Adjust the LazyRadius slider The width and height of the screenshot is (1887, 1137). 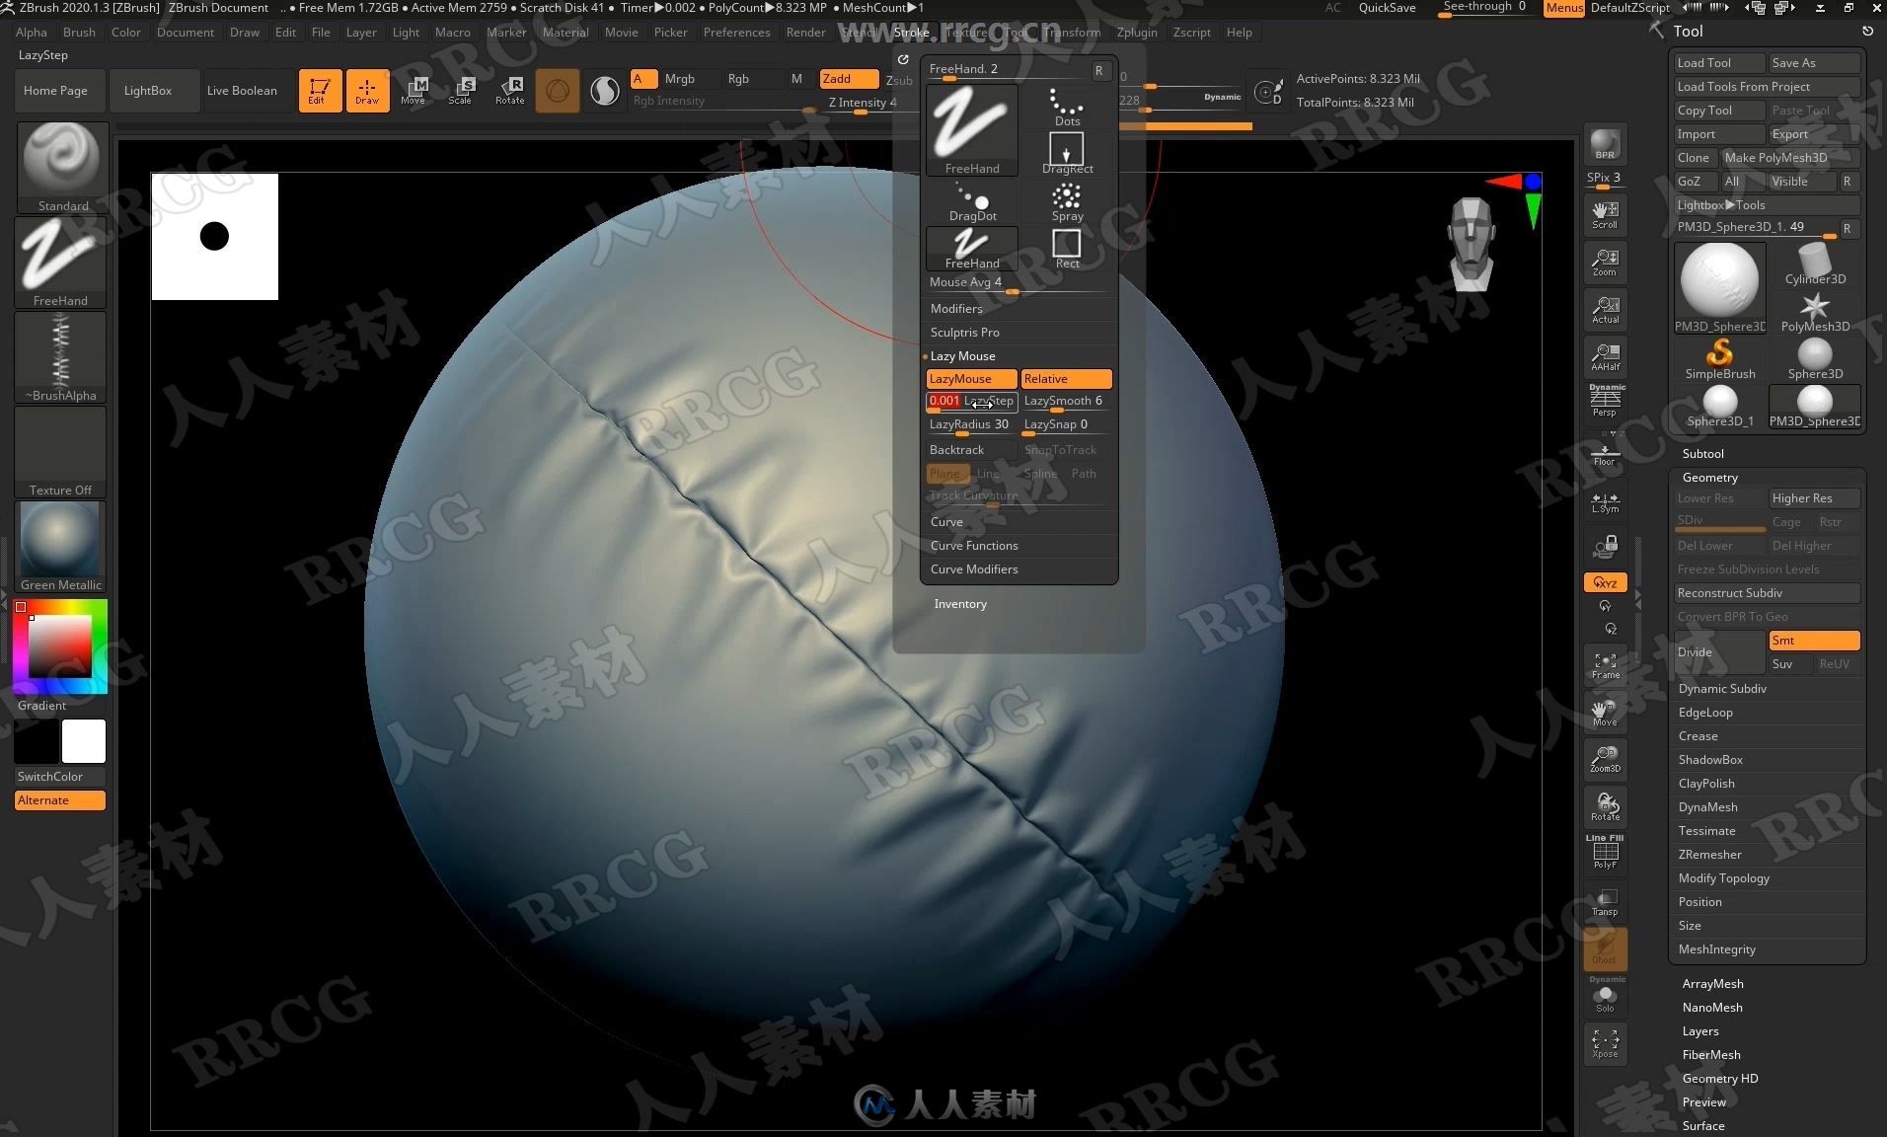click(x=971, y=425)
